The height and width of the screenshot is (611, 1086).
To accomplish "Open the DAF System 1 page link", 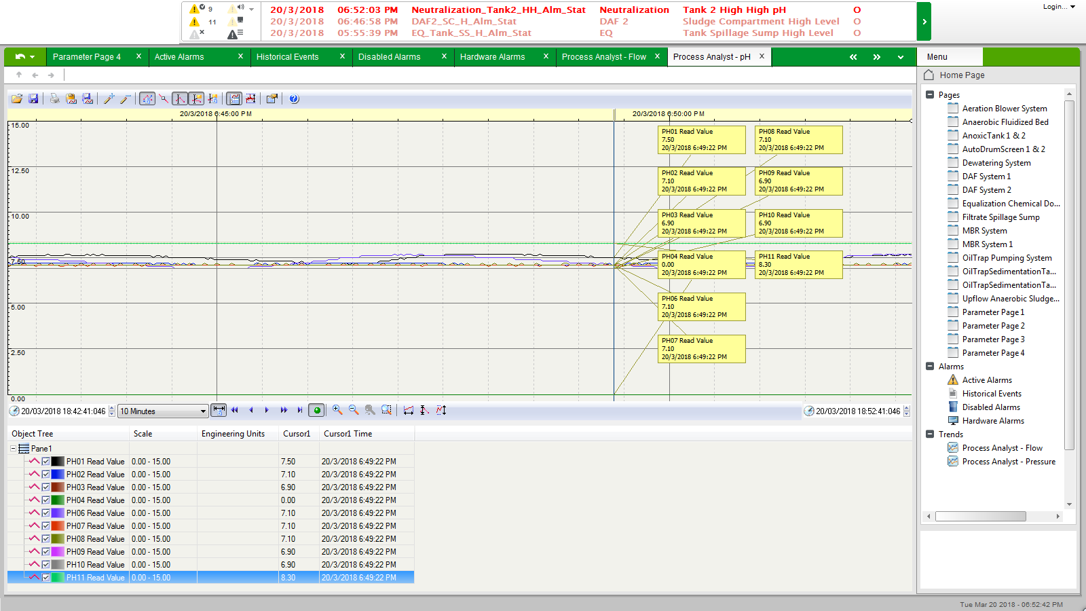I will 986,177.
